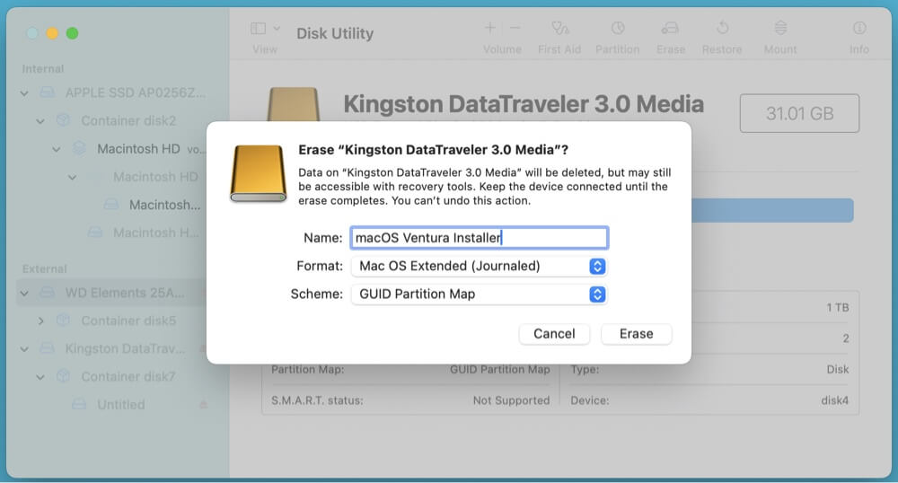Open the View sidebar options icon
The width and height of the screenshot is (898, 483).
coord(264,29)
